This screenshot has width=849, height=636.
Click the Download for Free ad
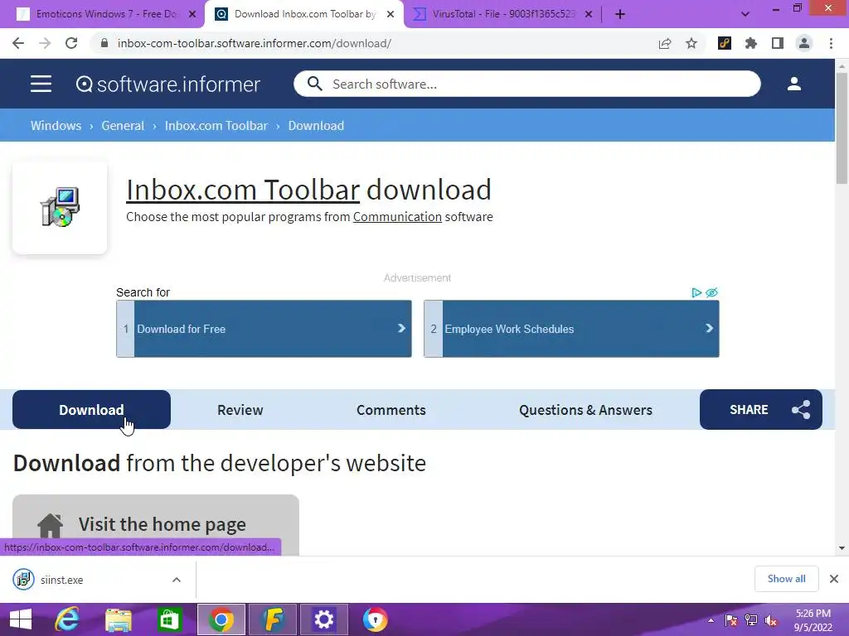click(264, 329)
